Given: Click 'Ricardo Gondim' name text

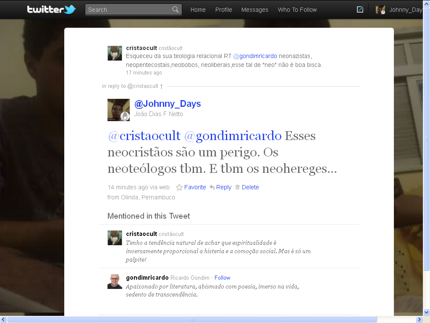Looking at the screenshot, I should (190, 278).
